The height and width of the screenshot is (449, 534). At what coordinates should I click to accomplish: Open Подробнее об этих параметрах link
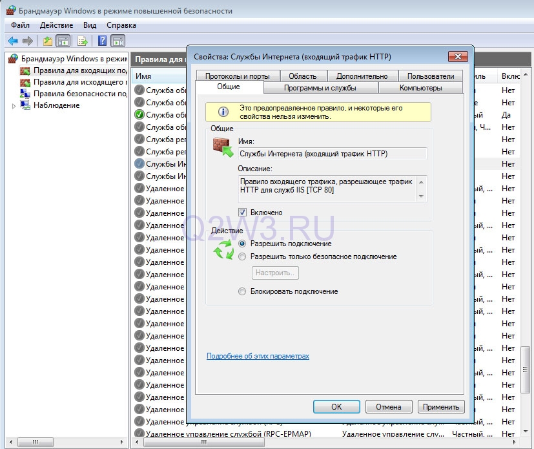258,356
